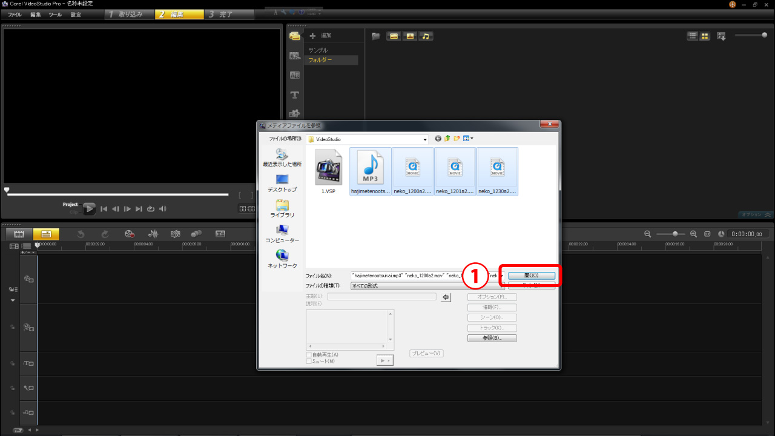Click the library thumbnail size slider

pyautogui.click(x=764, y=36)
